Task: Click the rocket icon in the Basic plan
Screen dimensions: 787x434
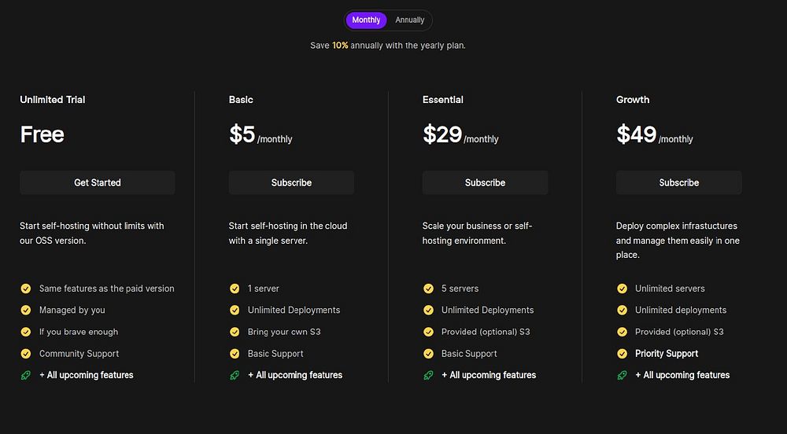Action: click(x=235, y=375)
